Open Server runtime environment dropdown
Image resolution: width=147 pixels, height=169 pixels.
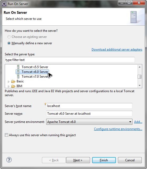coord(89,122)
